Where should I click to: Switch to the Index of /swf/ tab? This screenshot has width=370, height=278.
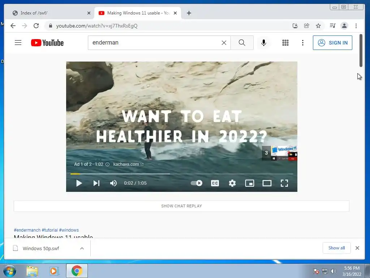(x=51, y=13)
